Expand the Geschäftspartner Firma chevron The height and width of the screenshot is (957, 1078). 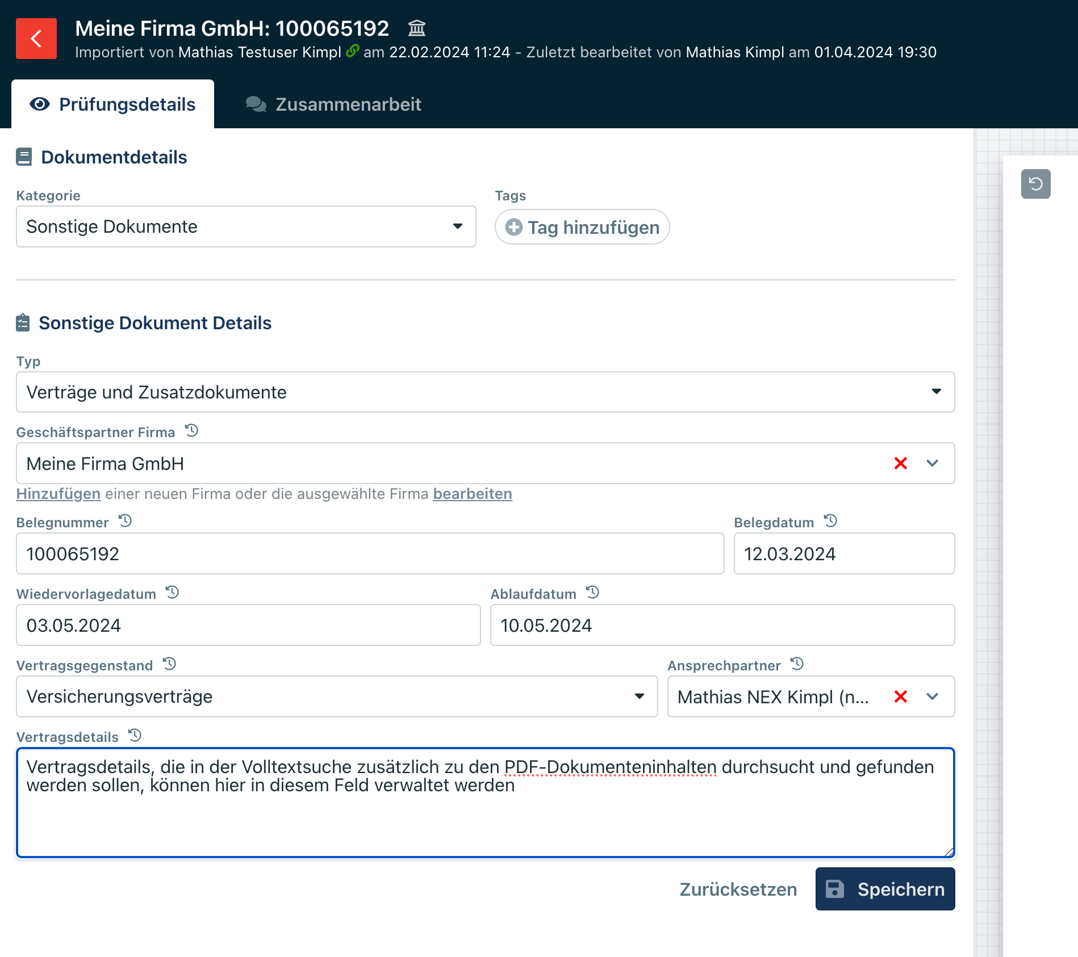coord(932,463)
